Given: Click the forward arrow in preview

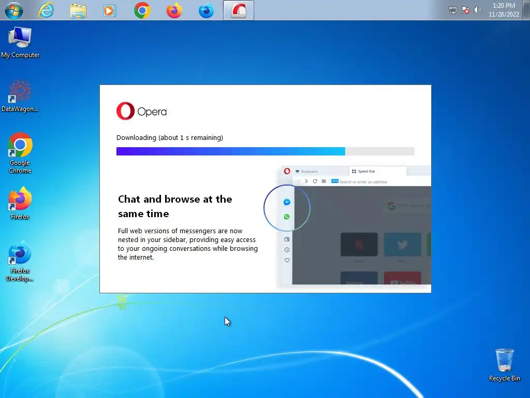Looking at the screenshot, I should click(x=306, y=181).
